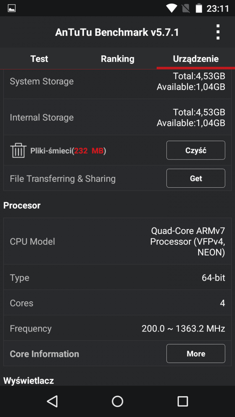235x417 pixels.
Task: Tap the no-SIM indicator icon
Action: pos(186,8)
